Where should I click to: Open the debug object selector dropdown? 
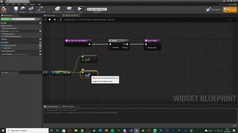97,9
